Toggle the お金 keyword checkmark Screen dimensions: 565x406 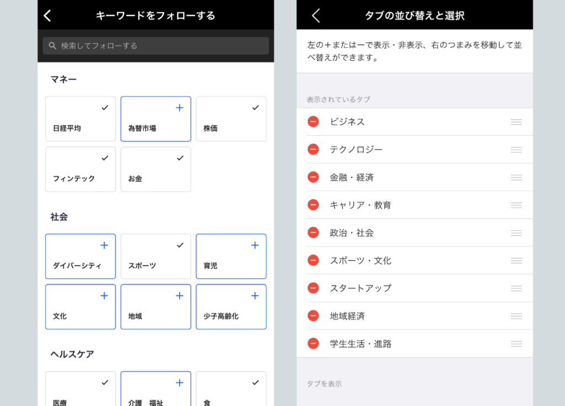(x=180, y=158)
